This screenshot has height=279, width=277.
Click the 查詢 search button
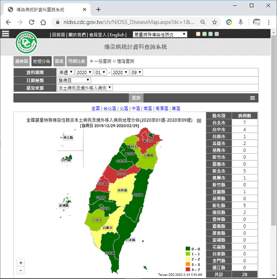pos(136,98)
